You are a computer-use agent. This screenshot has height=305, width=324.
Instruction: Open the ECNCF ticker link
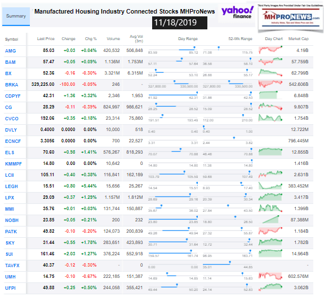[13, 141]
